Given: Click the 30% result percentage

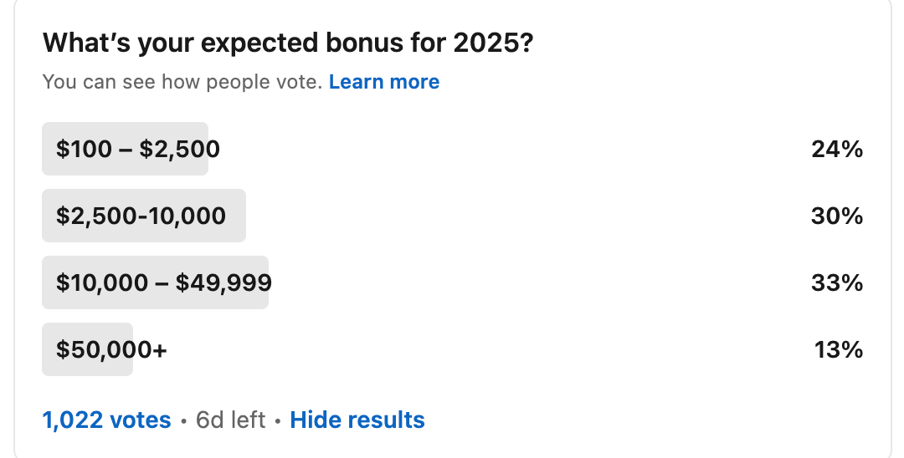Looking at the screenshot, I should (x=837, y=216).
